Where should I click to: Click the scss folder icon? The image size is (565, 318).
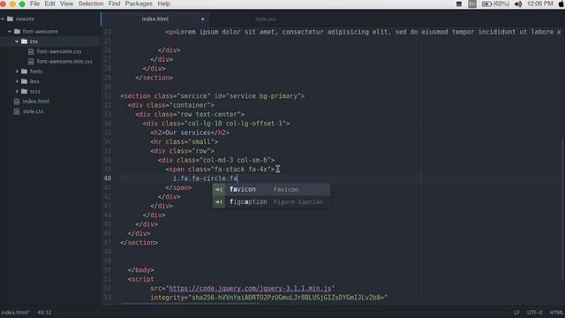click(x=24, y=92)
